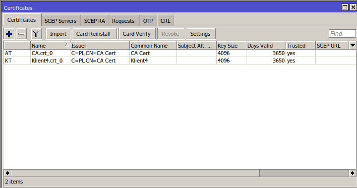Sort by the Issuer column header
This screenshot has height=188, width=357.
click(100, 46)
